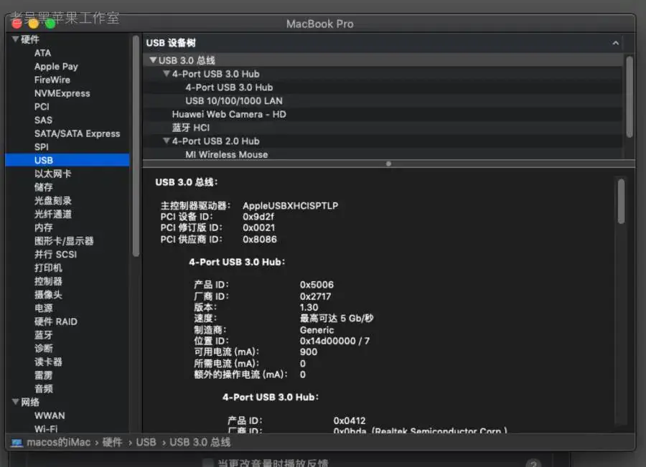
Task: Collapse the 网络 sidebar section
Action: click(x=15, y=402)
